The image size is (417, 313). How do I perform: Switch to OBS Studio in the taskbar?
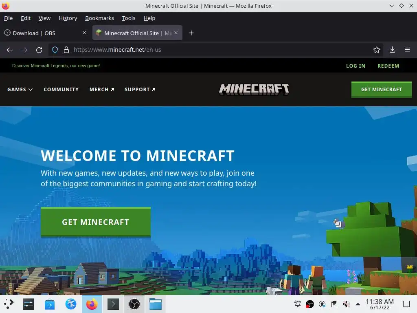134,304
